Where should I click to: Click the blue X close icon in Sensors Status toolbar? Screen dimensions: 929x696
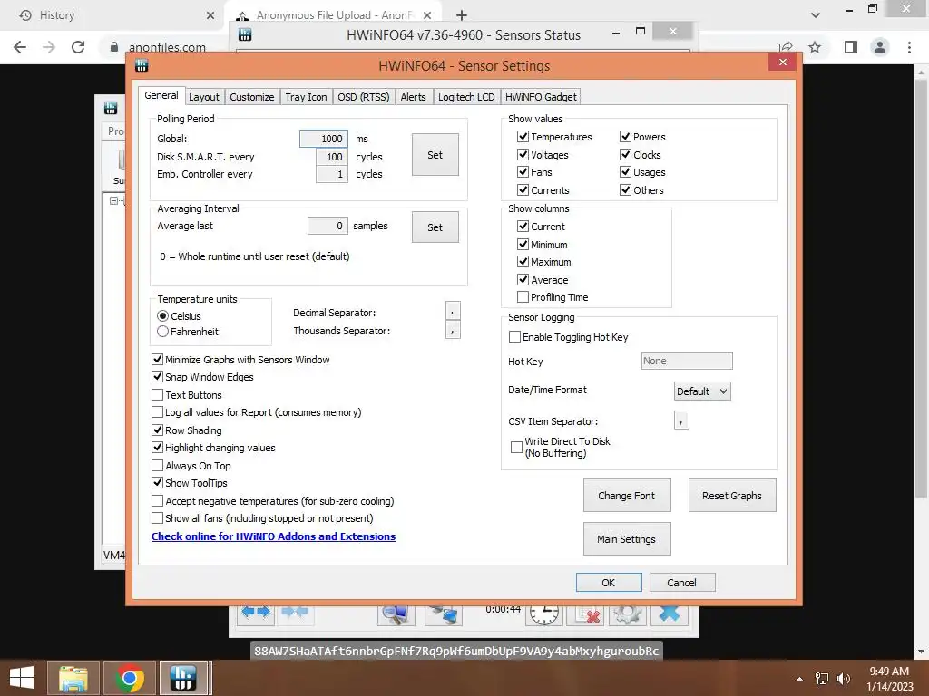click(670, 614)
